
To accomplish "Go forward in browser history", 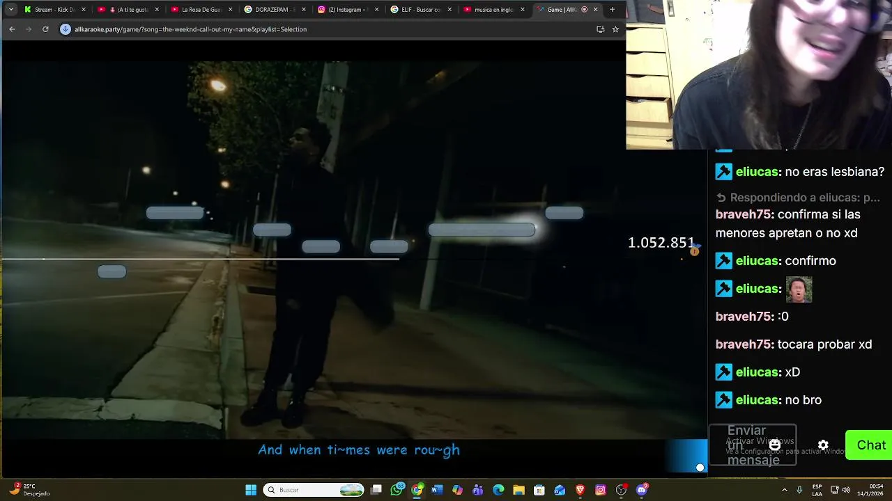I will click(x=29, y=29).
